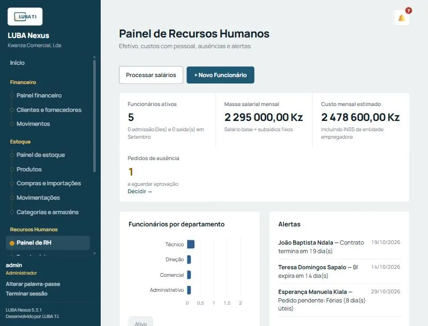Image resolution: width=428 pixels, height=326 pixels.
Task: Click the Pedidos de ausência count 1
Action: 131,172
